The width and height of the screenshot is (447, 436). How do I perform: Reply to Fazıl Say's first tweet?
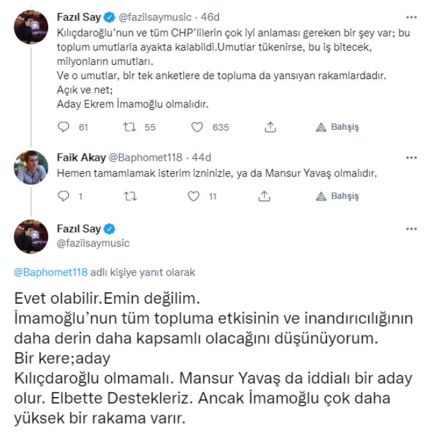click(63, 127)
